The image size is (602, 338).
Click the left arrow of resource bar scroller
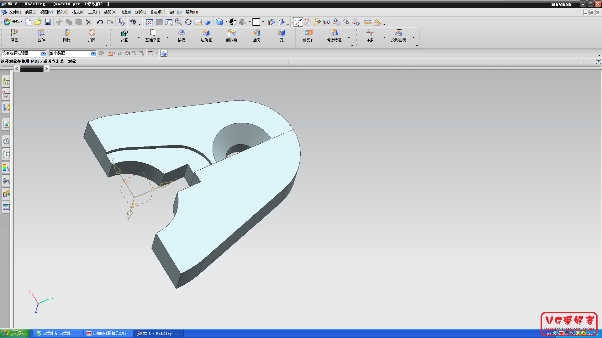17,69
